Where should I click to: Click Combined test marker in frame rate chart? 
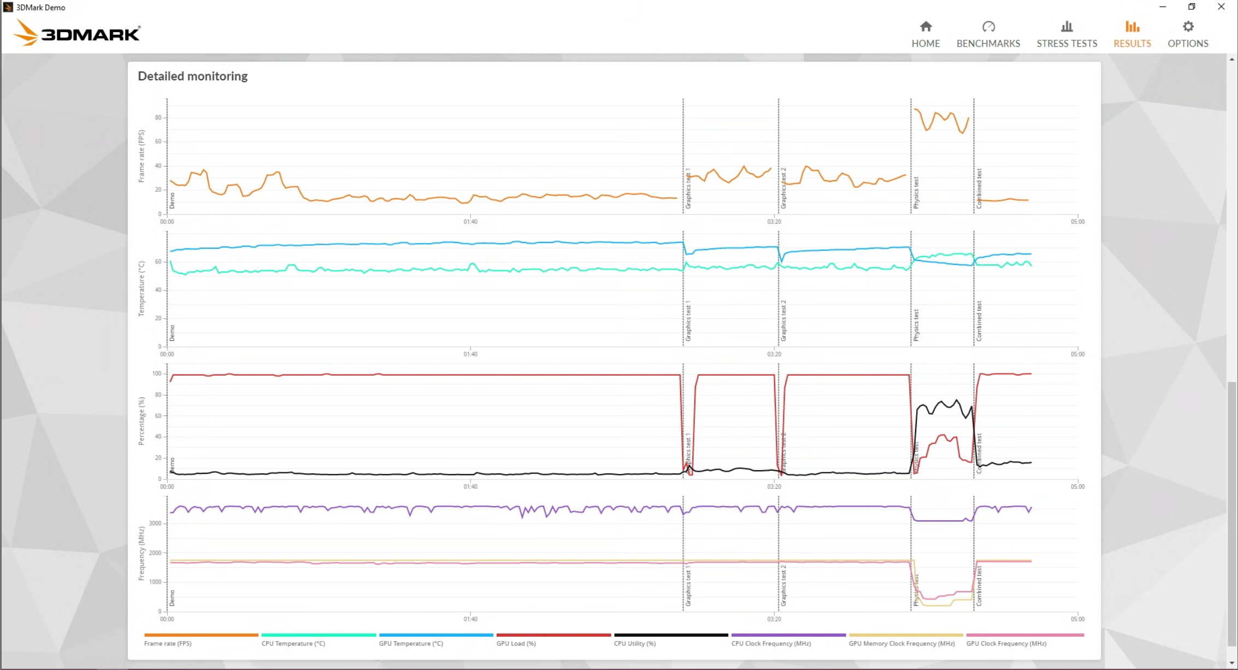click(x=979, y=188)
